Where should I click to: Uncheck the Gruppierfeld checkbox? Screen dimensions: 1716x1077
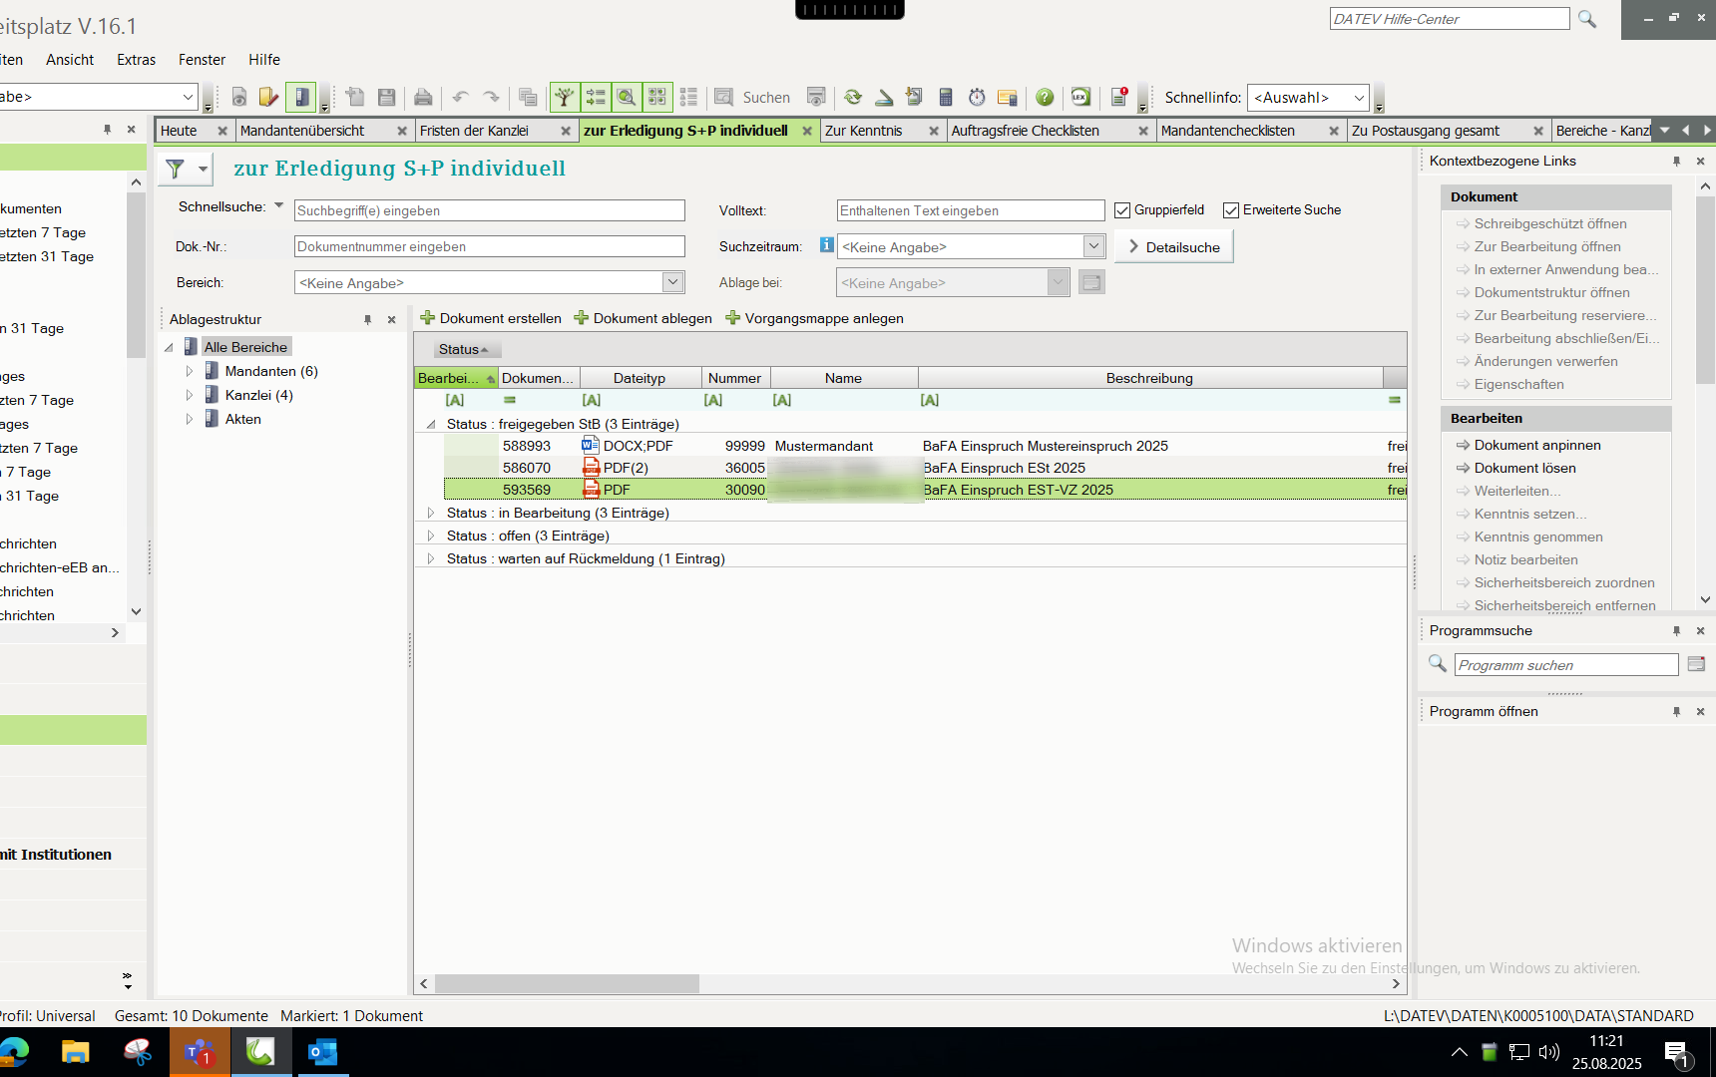[x=1122, y=210]
